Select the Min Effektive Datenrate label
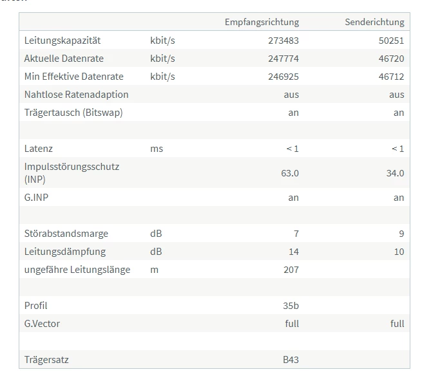This screenshot has width=440, height=383. click(x=74, y=77)
